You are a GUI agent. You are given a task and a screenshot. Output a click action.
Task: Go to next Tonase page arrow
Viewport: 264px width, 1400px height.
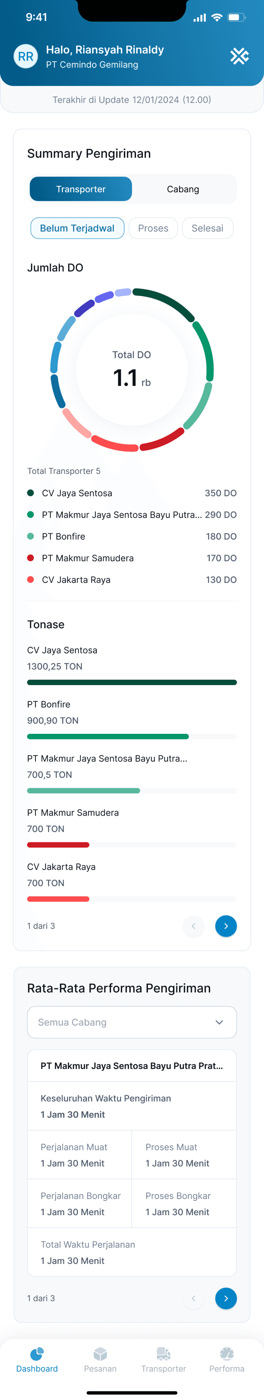point(226,926)
